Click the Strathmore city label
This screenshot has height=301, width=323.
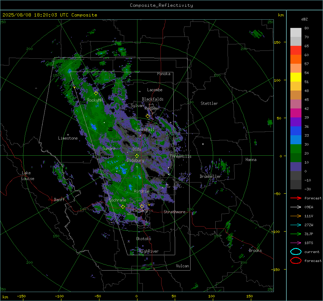pyautogui.click(x=174, y=212)
